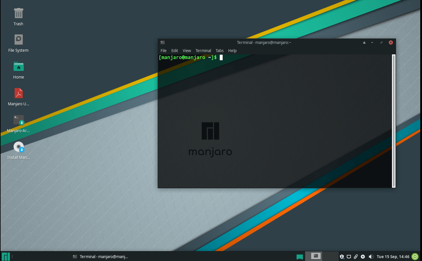Open the File menu in Terminal

163,51
